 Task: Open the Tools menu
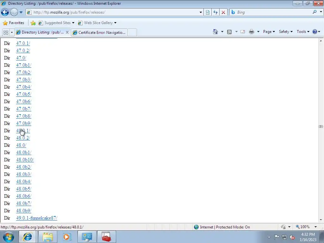coord(303,32)
